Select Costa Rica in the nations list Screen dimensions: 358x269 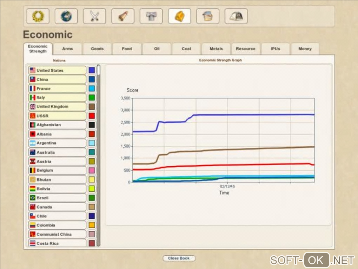coord(57,243)
